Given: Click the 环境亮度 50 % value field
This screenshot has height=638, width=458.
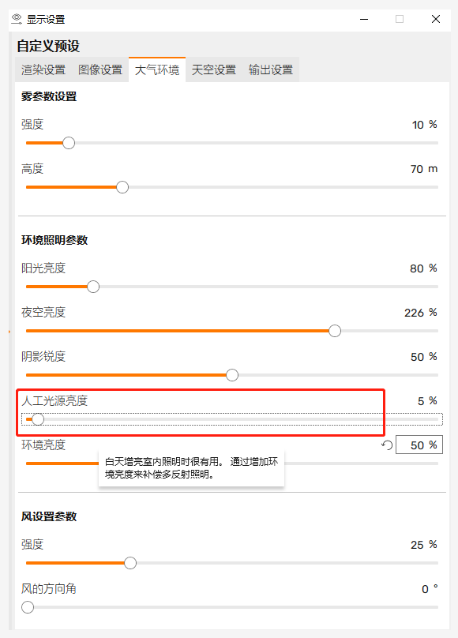Looking at the screenshot, I should coord(419,445).
